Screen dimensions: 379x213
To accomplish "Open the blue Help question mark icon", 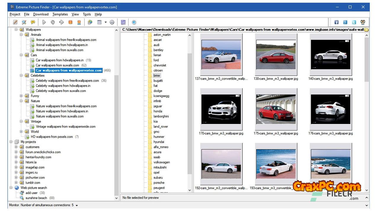I will pos(134,22).
